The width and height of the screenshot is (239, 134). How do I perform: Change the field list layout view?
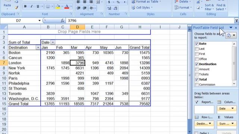231,35
